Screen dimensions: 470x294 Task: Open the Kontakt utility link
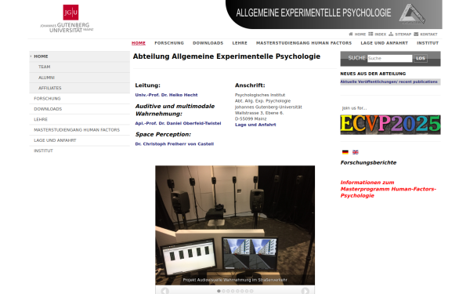click(x=425, y=34)
